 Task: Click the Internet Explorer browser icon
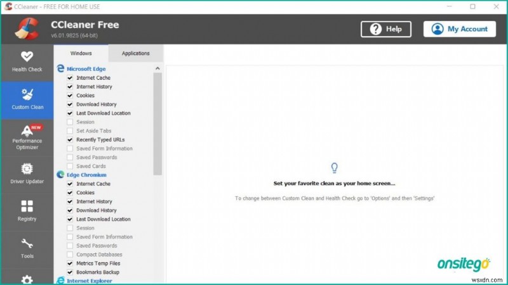(60, 281)
